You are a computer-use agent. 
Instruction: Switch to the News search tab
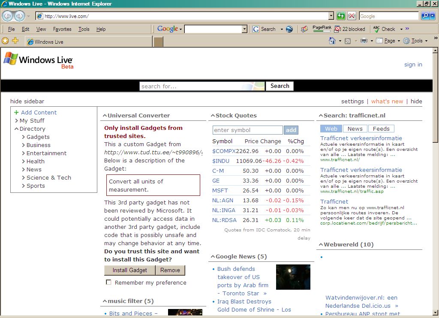pos(355,129)
